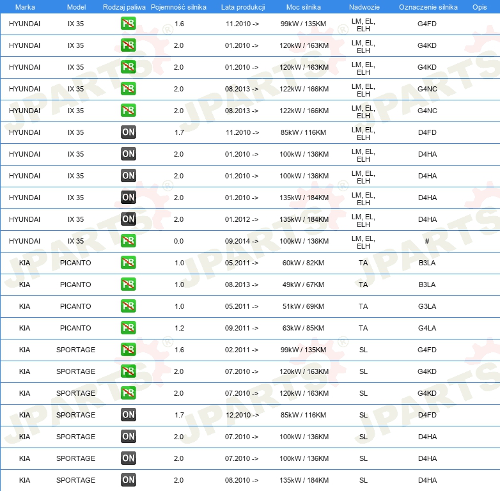The height and width of the screenshot is (491, 500).
Task: Click diesel ON icon in Hyundai 1.7 D4FD row
Action: coord(128,132)
